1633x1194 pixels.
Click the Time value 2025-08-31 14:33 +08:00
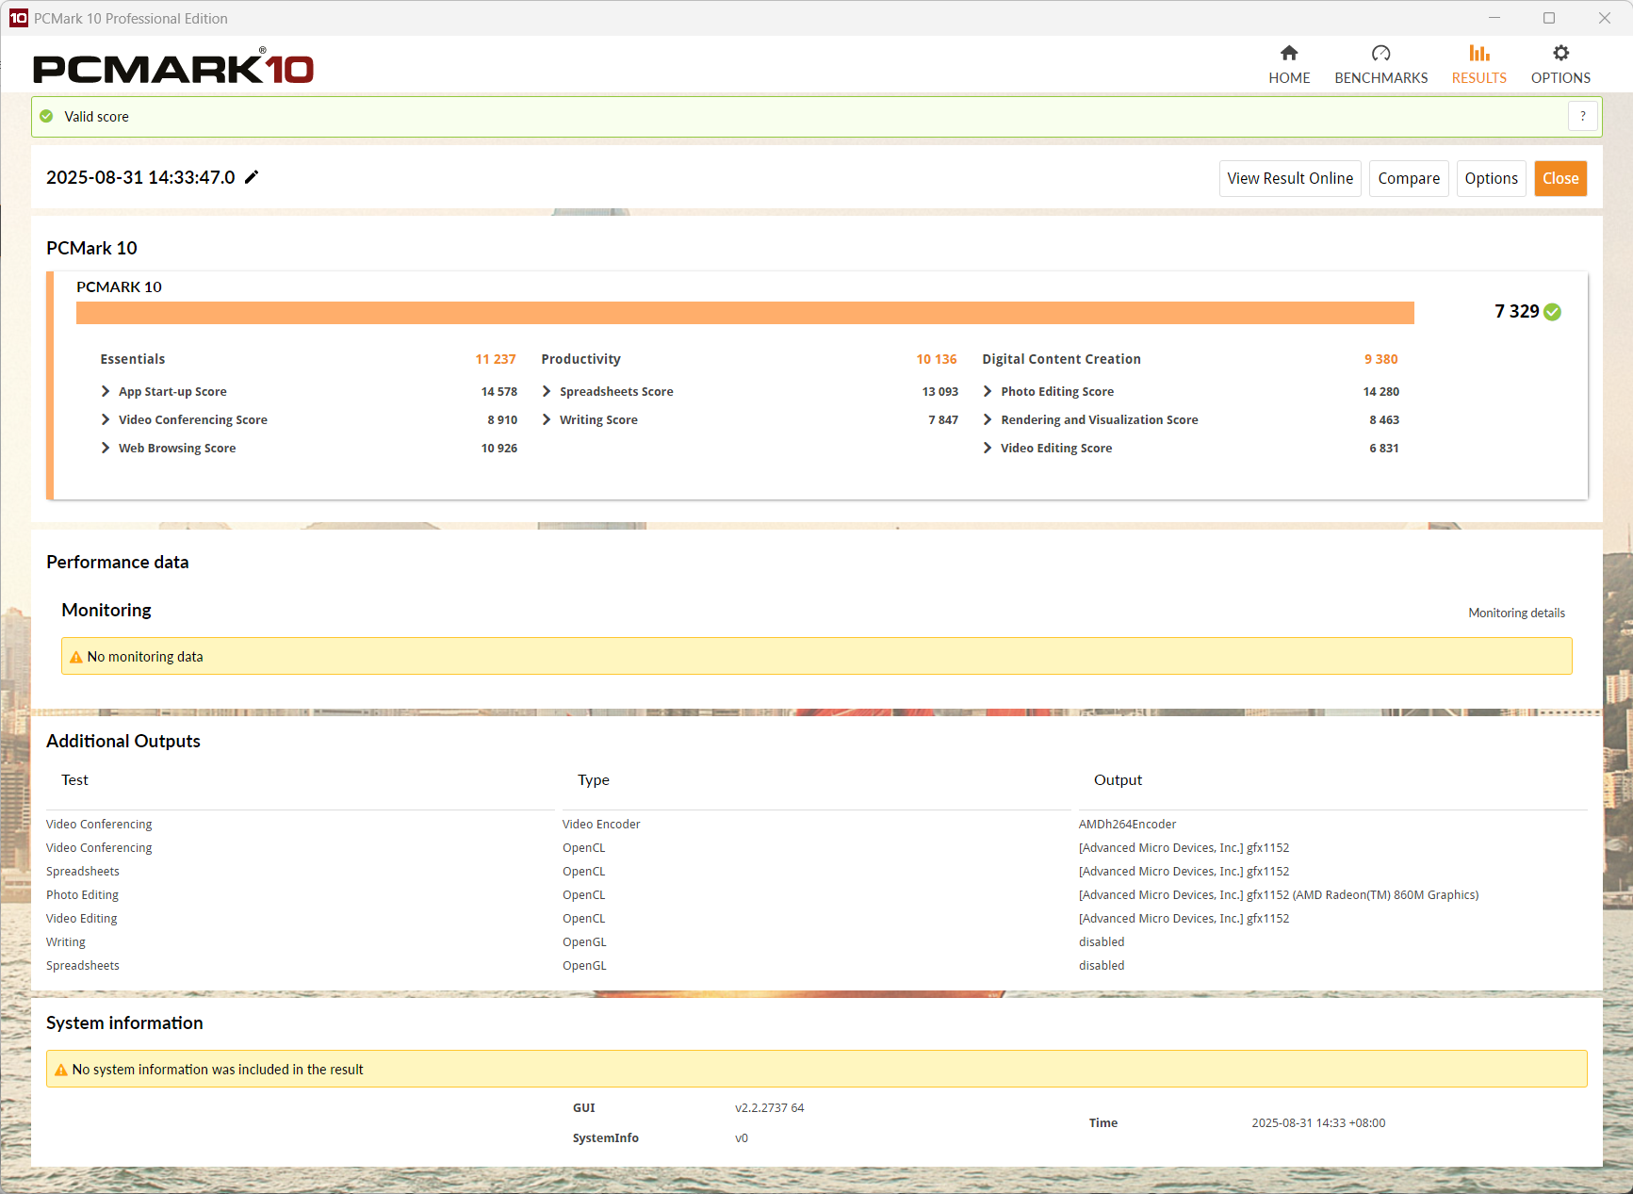tap(1318, 1123)
